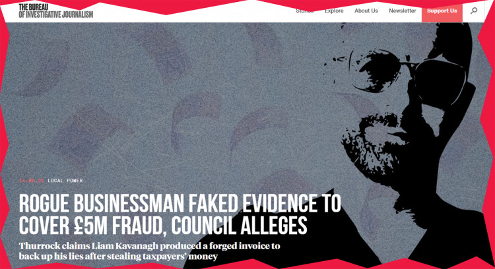Click Of Investigative Journalism wordmark line
This screenshot has height=269, width=495.
(56, 15)
